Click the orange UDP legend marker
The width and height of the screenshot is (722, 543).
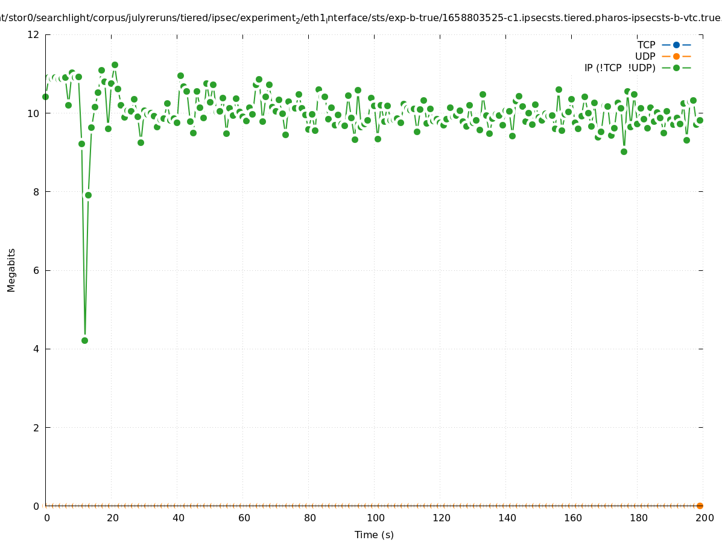[x=676, y=56]
